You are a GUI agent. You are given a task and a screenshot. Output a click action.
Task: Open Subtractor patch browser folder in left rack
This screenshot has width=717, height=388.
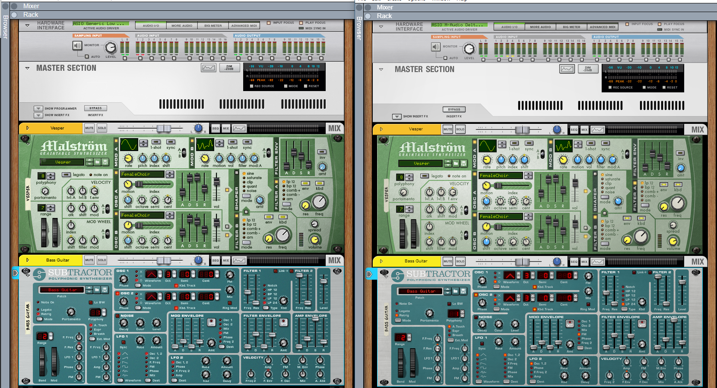point(97,290)
